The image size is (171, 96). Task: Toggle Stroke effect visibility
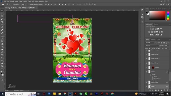point(153,77)
